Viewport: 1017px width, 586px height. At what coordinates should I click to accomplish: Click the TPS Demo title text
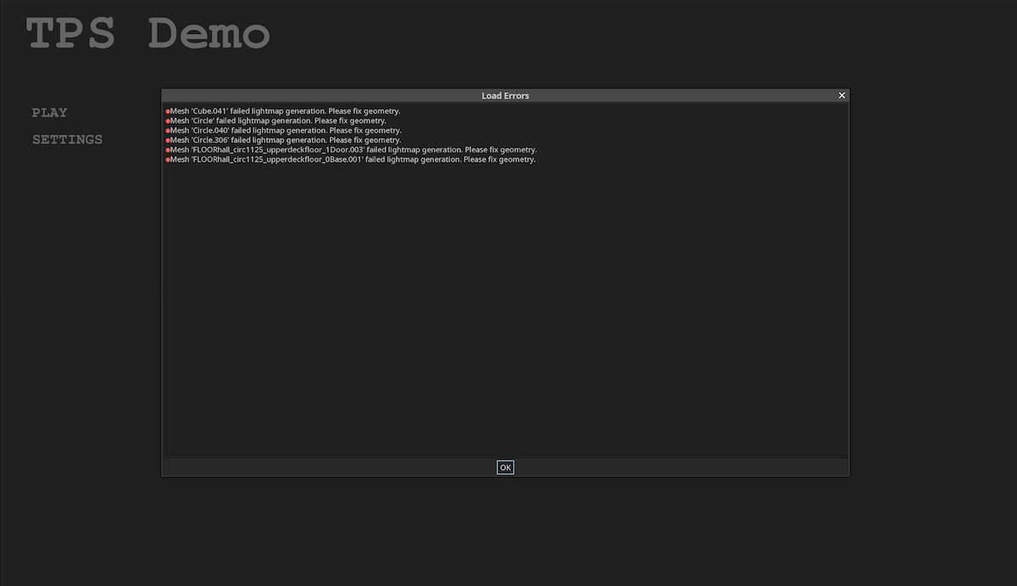pos(148,34)
